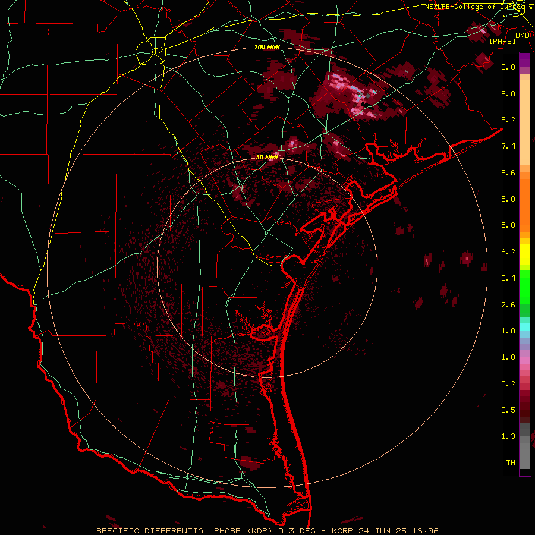535x535 pixels.
Task: Click the "NEXLAB-College of DuPage" credit text
Action: 474,7
